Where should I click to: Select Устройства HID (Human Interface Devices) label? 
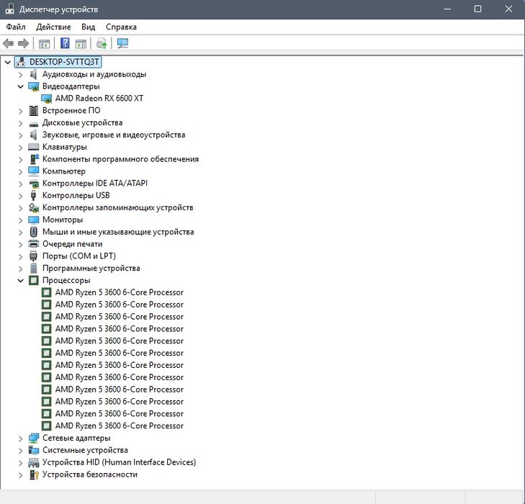120,462
